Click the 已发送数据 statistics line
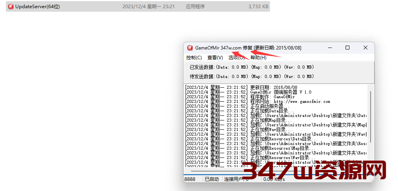 [x=252, y=67]
